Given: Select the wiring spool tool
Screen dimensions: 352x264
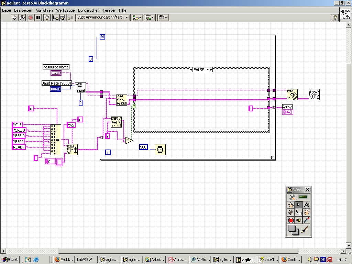Looking at the screenshot, I should coord(291,212).
